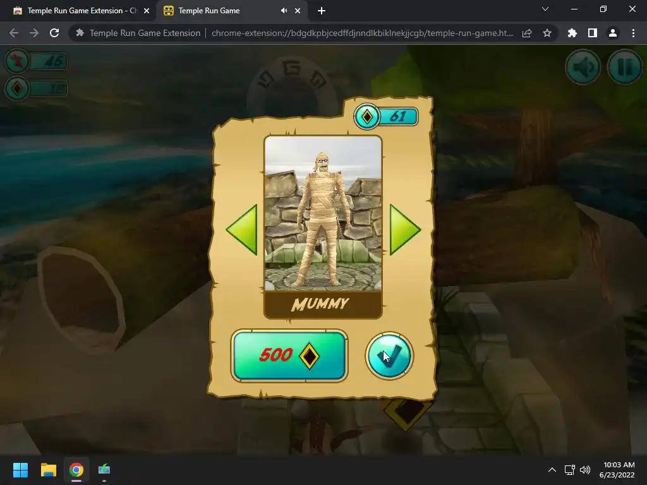Open volume control tray icon
Image resolution: width=647 pixels, height=485 pixels.
[x=585, y=470]
